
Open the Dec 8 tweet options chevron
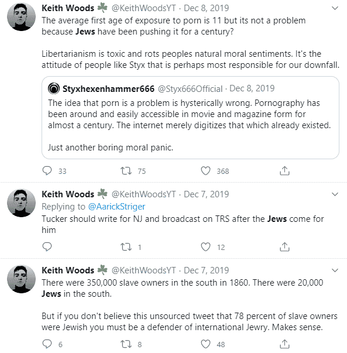(335, 8)
